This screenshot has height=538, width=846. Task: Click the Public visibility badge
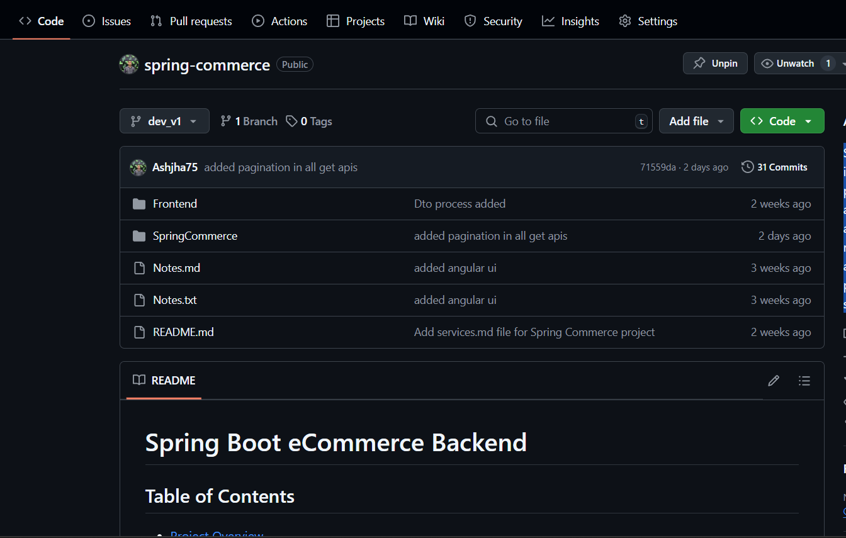tap(295, 65)
